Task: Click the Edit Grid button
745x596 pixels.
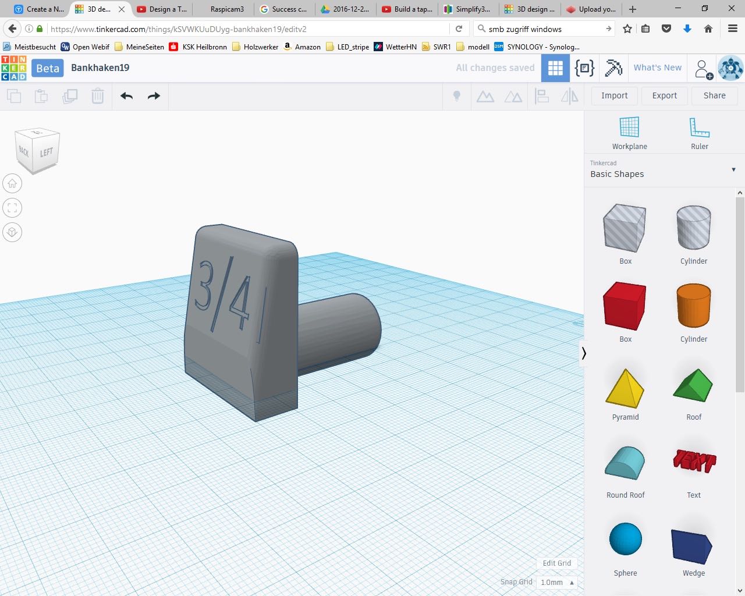Action: pyautogui.click(x=556, y=563)
